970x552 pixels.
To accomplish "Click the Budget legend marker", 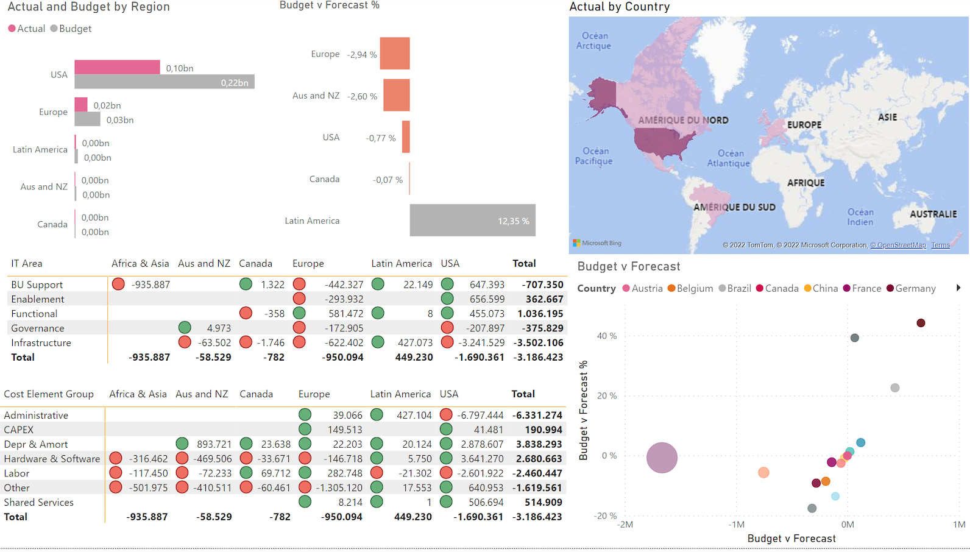I will [54, 29].
